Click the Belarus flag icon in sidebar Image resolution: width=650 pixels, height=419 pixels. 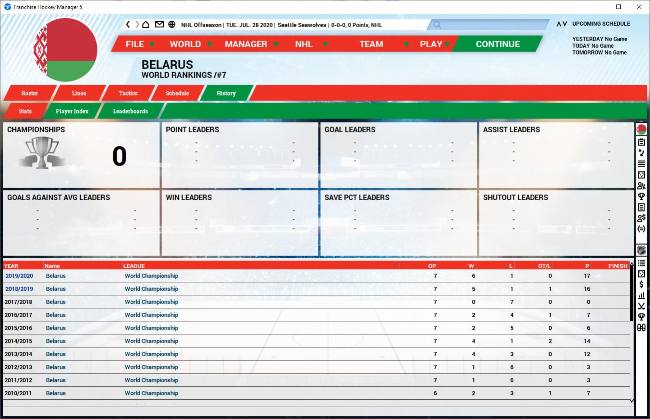click(x=641, y=131)
